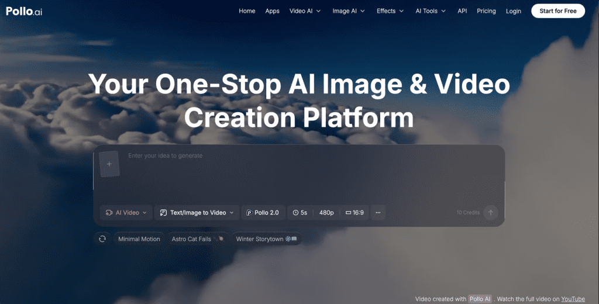Viewport: 599px width, 304px height.
Task: Open the AI Tools nav dropdown
Action: tap(431, 11)
